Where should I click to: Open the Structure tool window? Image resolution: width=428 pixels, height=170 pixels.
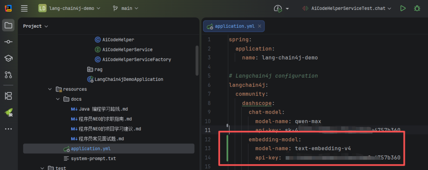(x=8, y=96)
